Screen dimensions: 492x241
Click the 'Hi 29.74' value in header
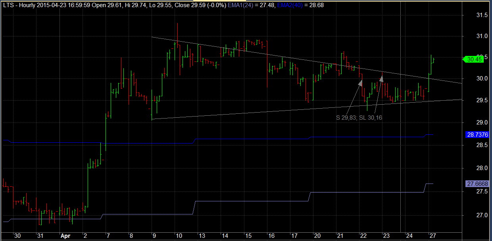(x=136, y=6)
